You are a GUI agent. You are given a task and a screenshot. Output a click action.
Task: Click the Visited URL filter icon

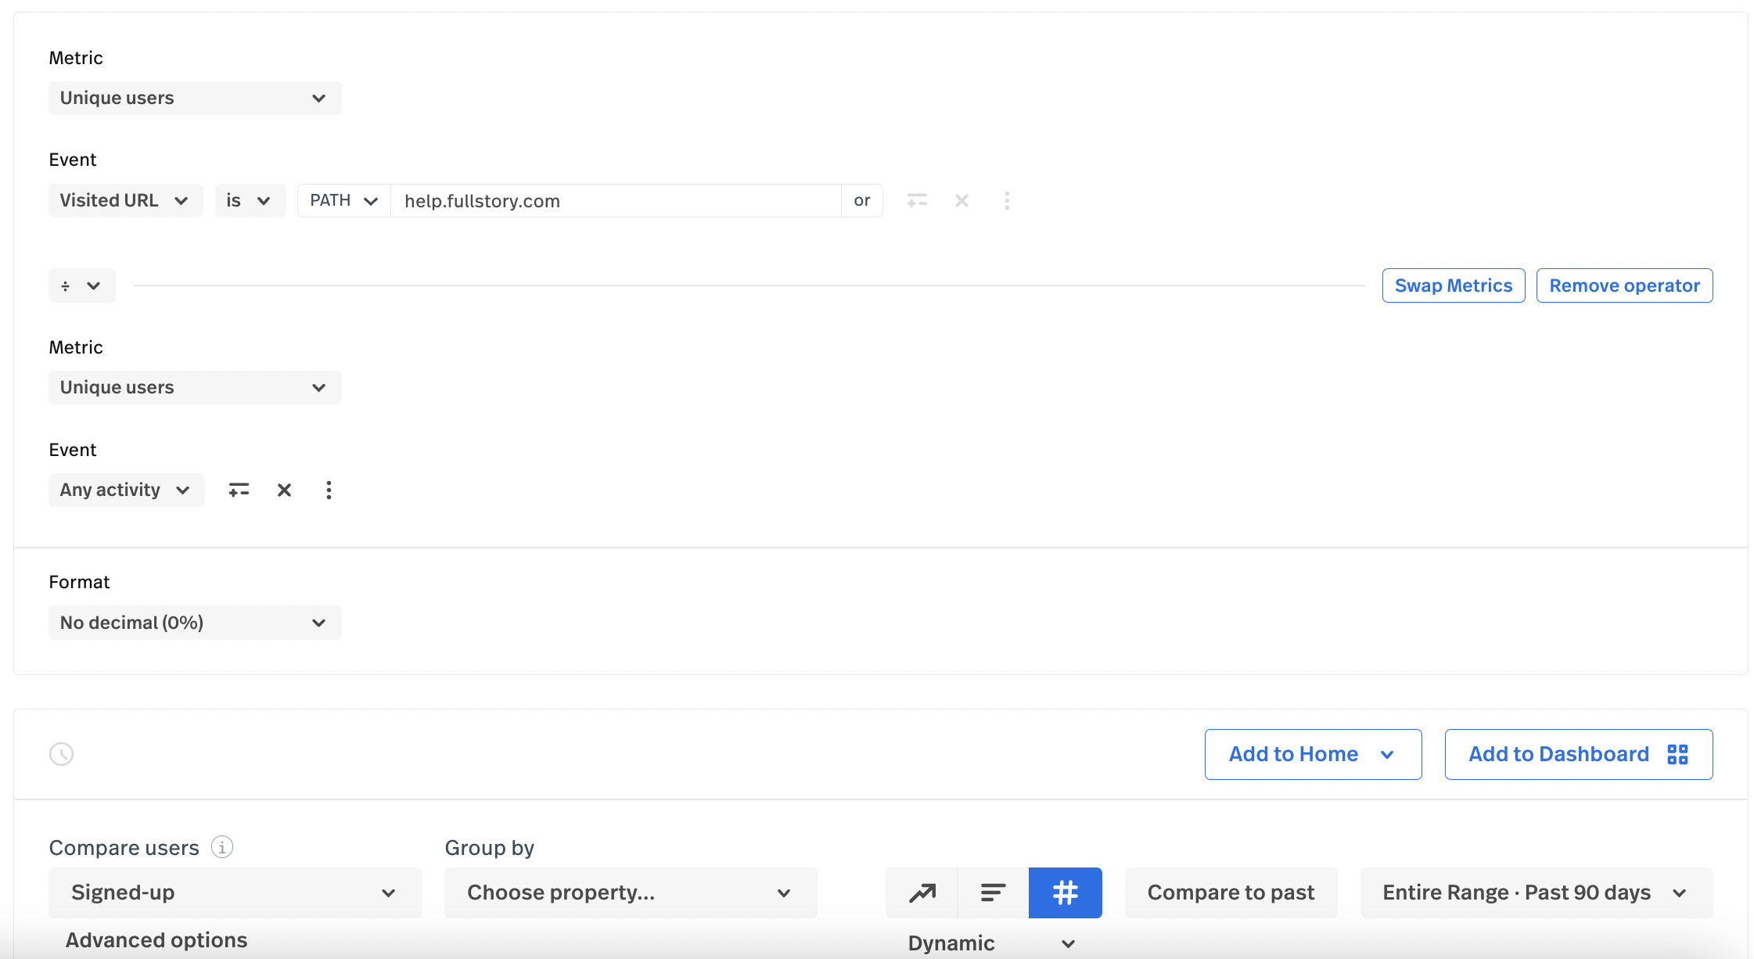917,201
